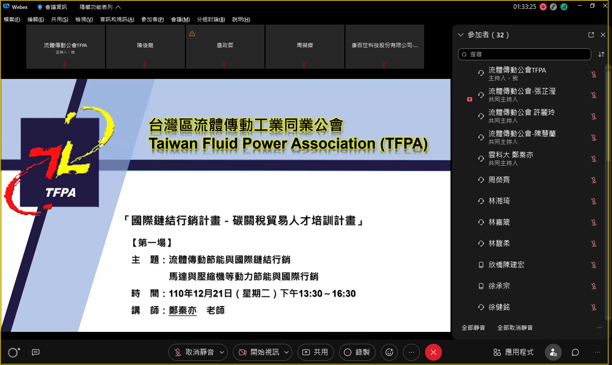Open the chat bubble icon

575,352
